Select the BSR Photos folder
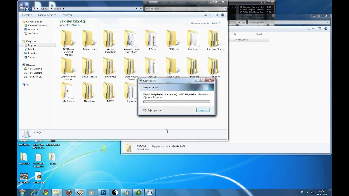Image resolution: width=349 pixels, height=196 pixels. click(173, 40)
